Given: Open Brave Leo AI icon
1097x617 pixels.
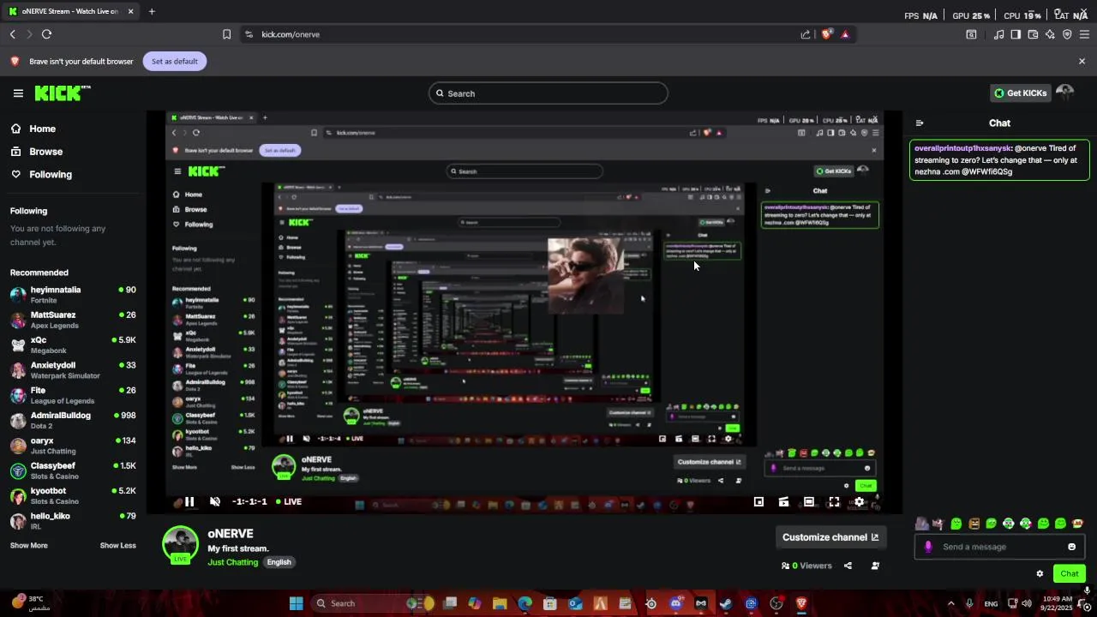Looking at the screenshot, I should coord(1050,34).
